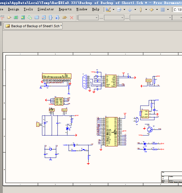182x193 pixels.
Task: Select the power LED in supply circuit
Action: coord(67,129)
